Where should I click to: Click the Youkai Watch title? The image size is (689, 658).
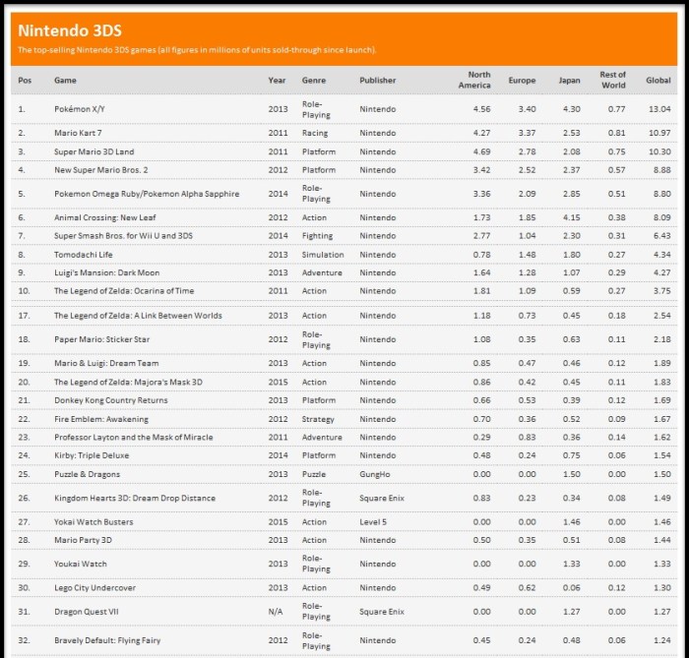pos(81,564)
